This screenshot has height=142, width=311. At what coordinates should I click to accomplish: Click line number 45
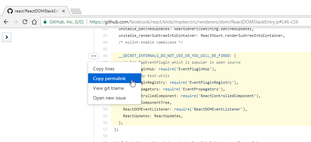coord(105,49)
